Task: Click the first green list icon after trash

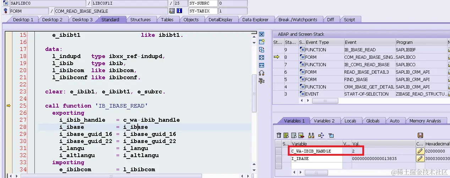Action: [x=286, y=135]
